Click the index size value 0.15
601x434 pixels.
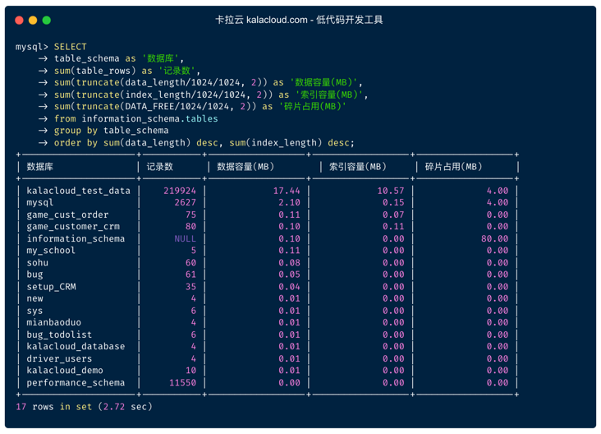click(393, 202)
